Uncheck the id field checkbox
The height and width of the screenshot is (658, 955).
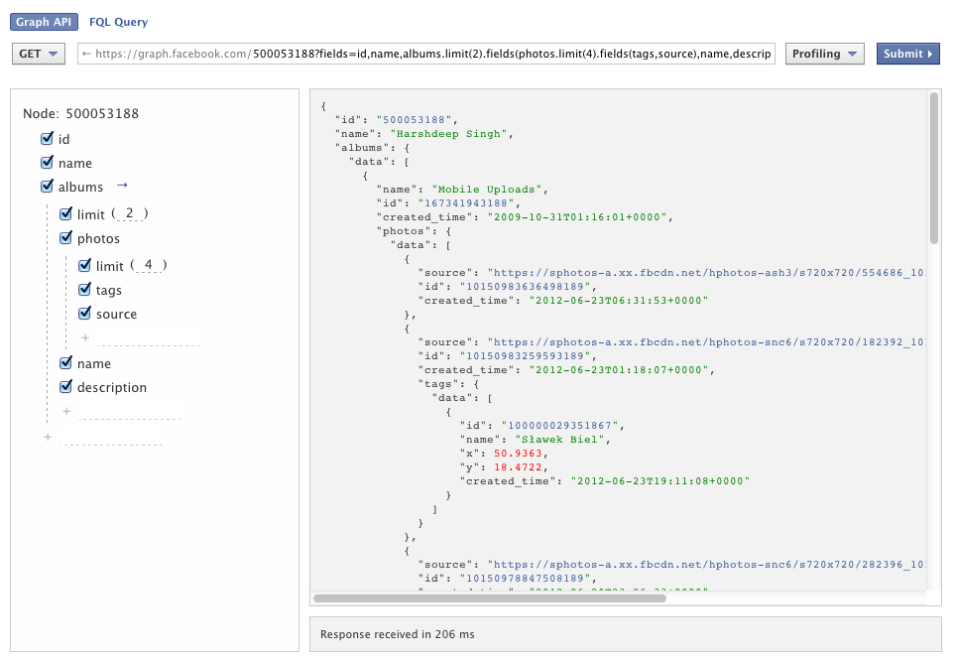48,139
